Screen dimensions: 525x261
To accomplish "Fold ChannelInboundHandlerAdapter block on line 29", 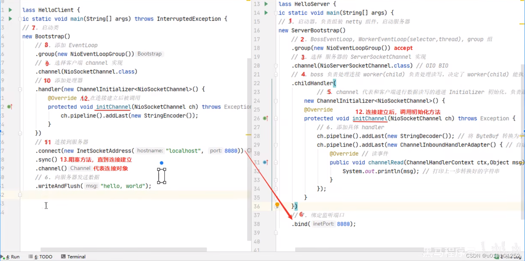I will 276,145.
